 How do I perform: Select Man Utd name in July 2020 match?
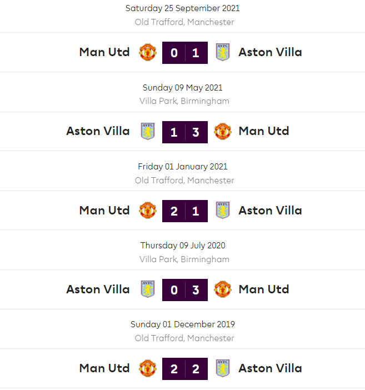tap(264, 289)
